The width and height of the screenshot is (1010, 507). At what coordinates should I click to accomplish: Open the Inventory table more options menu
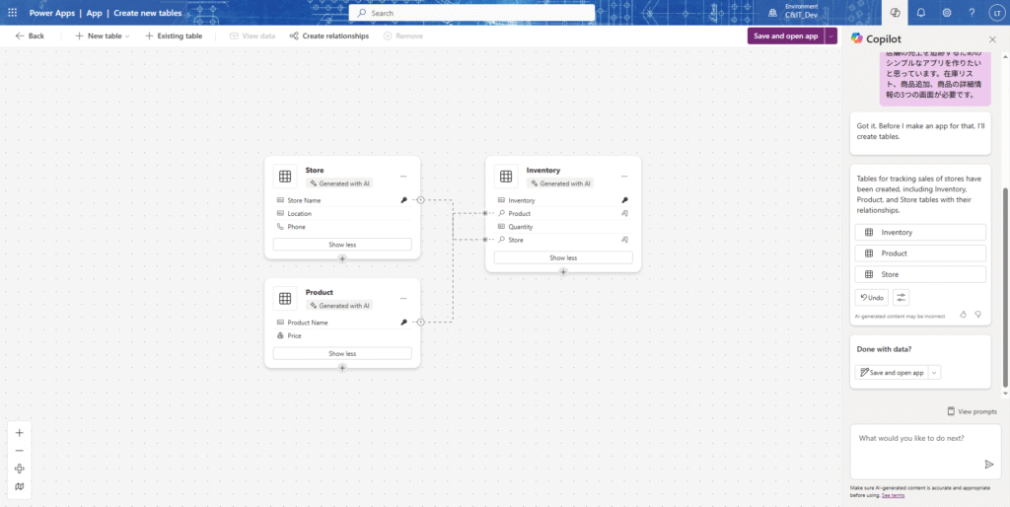[x=624, y=177]
